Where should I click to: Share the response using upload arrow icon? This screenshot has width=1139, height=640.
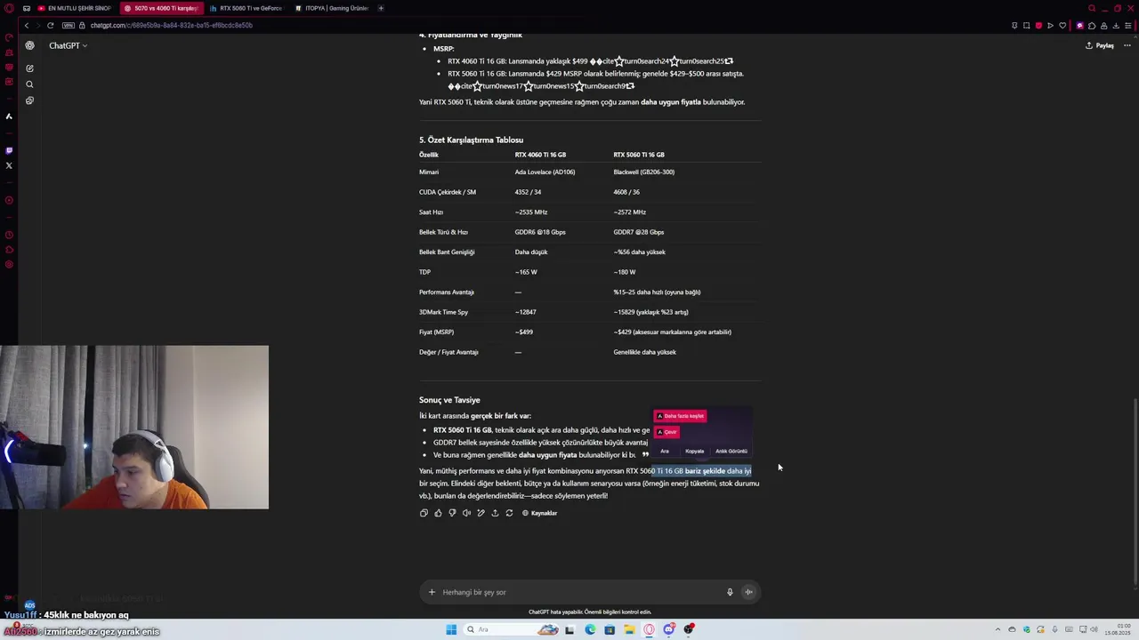pos(495,513)
